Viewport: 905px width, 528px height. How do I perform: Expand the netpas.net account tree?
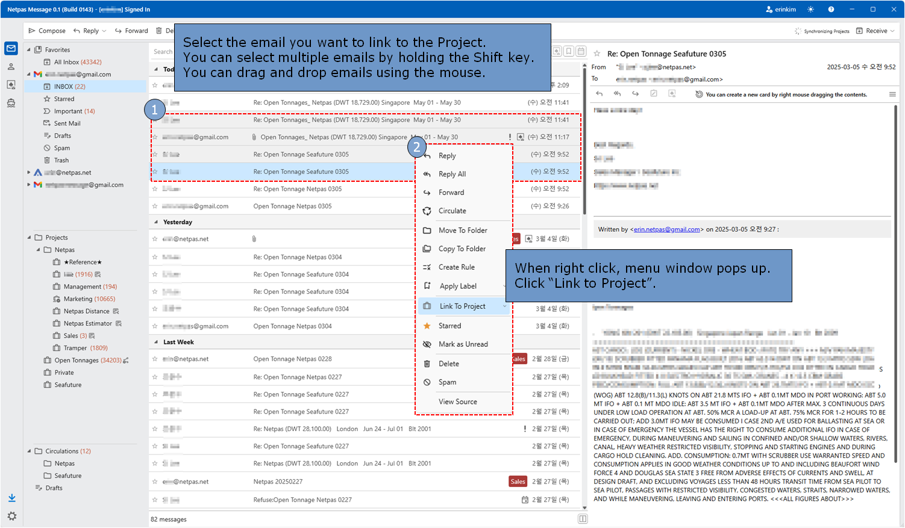29,172
